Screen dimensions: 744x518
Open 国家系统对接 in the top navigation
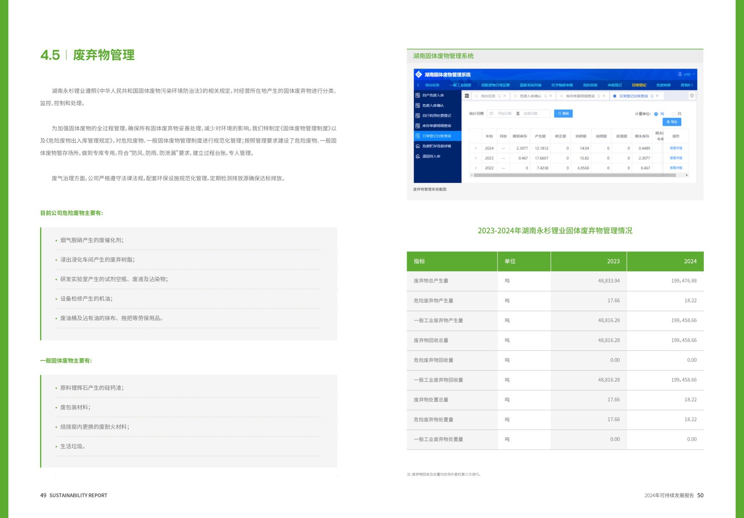pos(530,85)
